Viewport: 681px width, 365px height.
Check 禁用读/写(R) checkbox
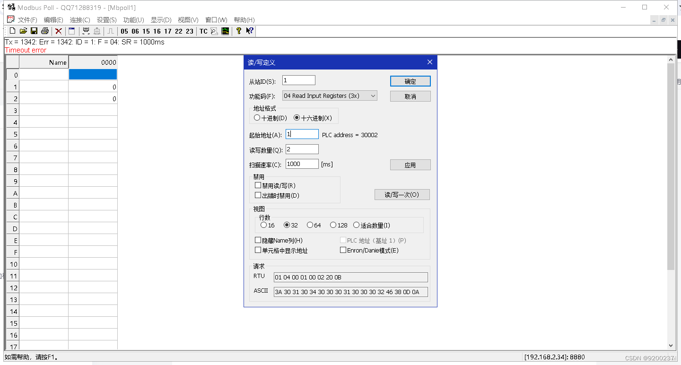tap(275, 186)
